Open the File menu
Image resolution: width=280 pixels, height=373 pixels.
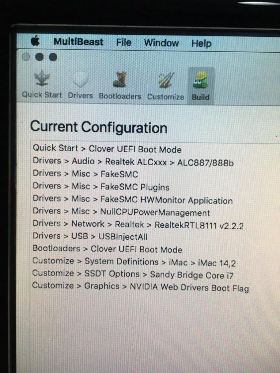(x=124, y=42)
